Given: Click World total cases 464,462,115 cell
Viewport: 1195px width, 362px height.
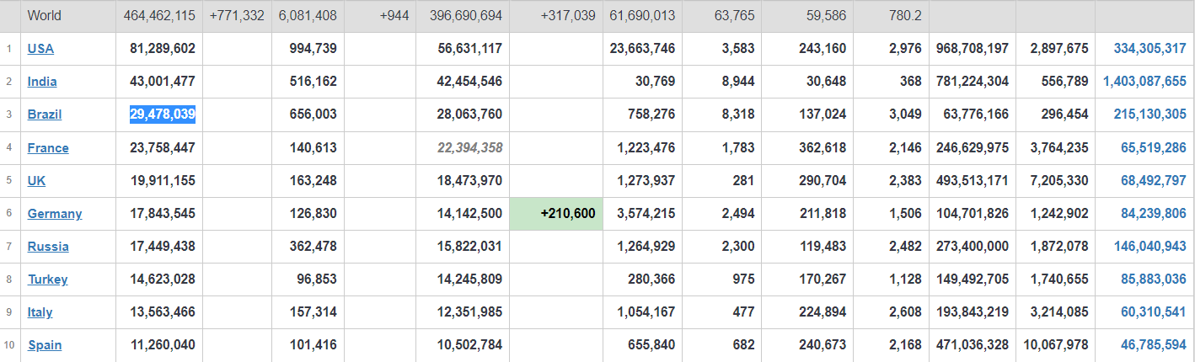Looking at the screenshot, I should (160, 16).
